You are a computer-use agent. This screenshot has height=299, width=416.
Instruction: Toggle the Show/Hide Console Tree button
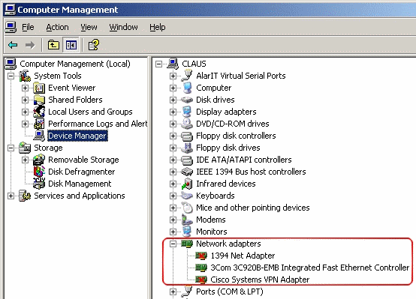(x=71, y=45)
